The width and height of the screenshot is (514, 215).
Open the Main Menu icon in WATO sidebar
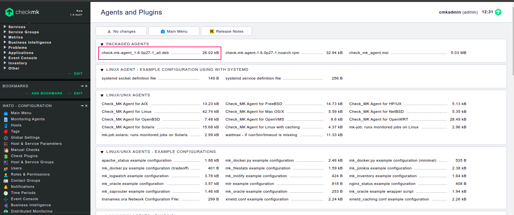coord(6,113)
